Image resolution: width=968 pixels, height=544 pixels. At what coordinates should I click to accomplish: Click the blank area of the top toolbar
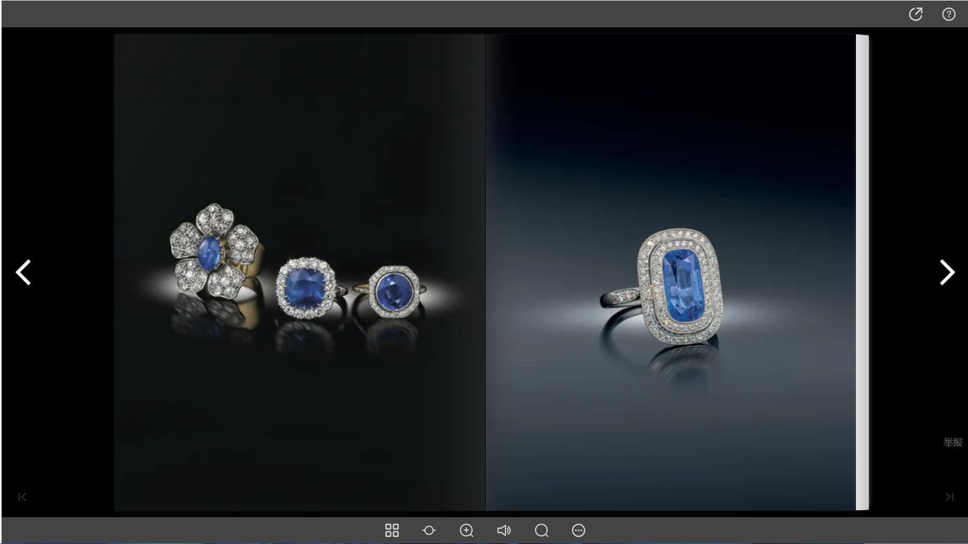[x=456, y=14]
